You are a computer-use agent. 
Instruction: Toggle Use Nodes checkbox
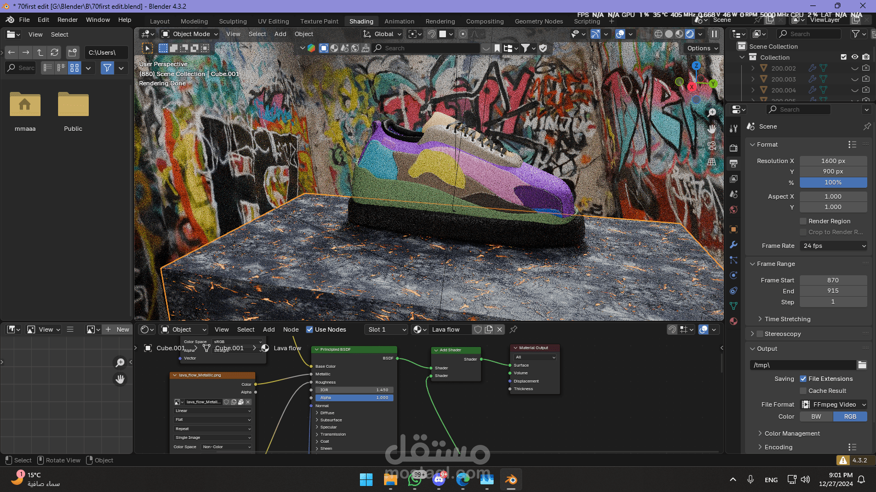(x=310, y=329)
